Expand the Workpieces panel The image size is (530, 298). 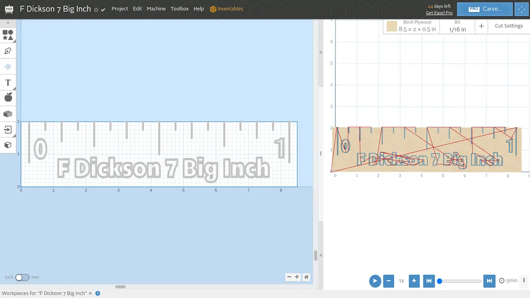91,293
